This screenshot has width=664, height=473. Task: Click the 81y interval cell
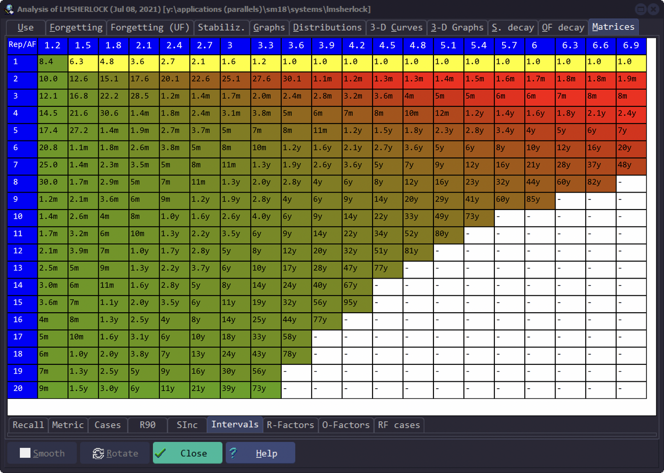pyautogui.click(x=418, y=252)
